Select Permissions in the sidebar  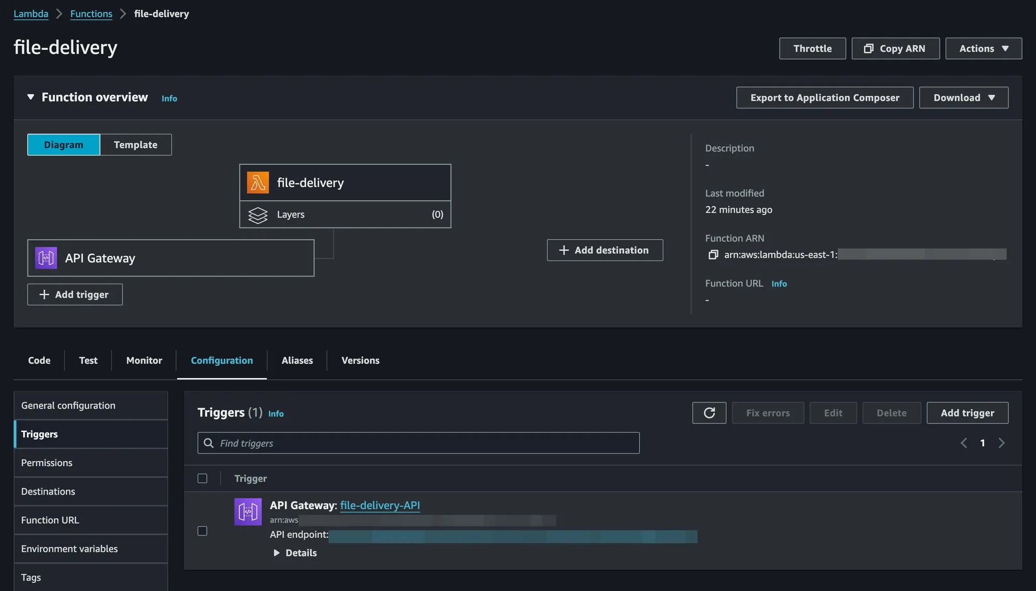click(91, 463)
